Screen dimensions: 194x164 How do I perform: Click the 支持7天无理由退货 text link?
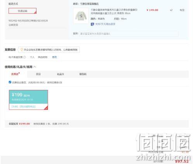pyautogui.click(x=105, y=24)
